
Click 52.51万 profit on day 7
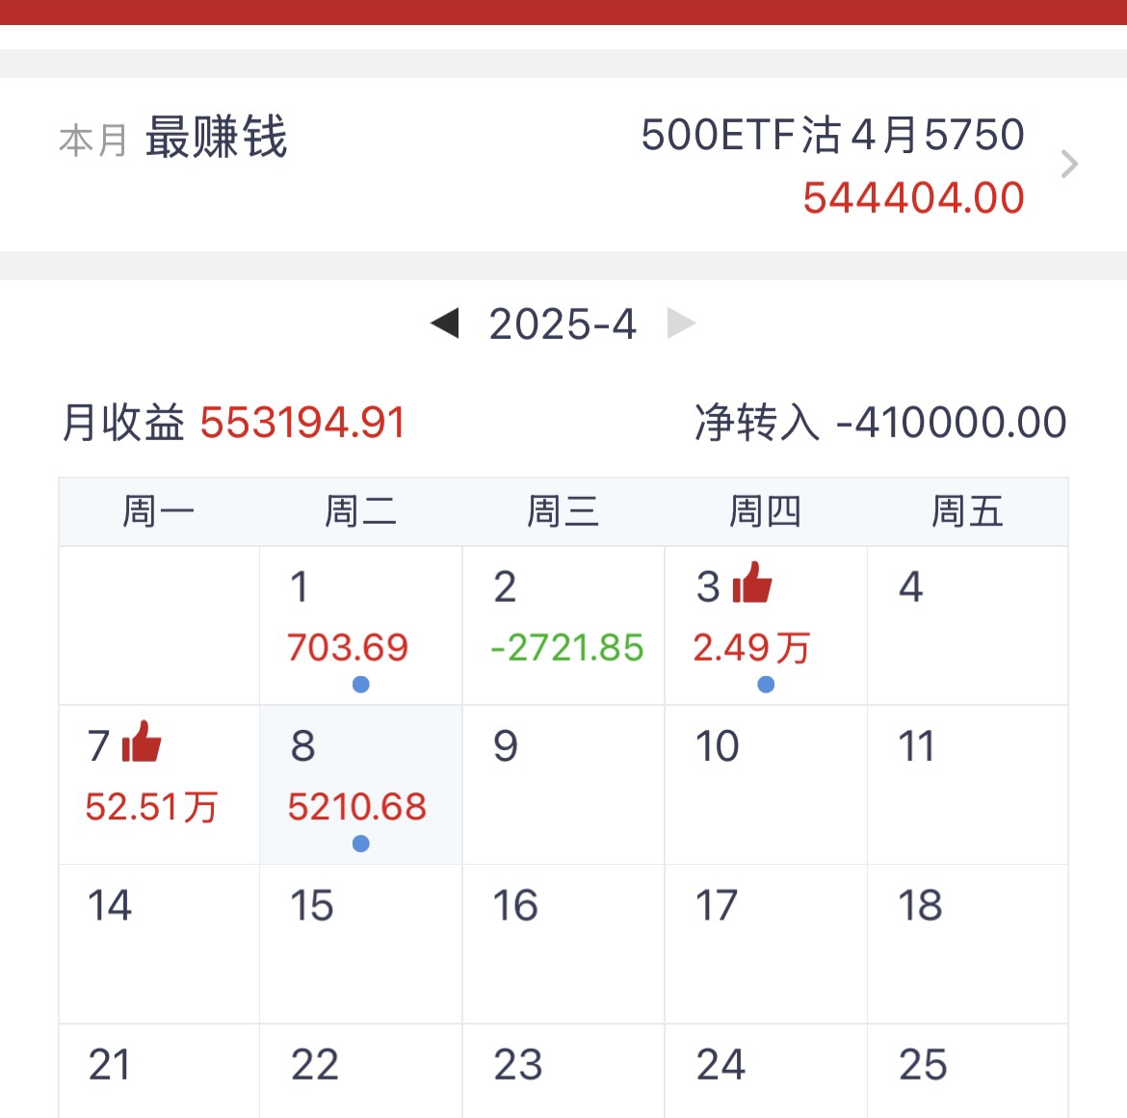pyautogui.click(x=151, y=807)
